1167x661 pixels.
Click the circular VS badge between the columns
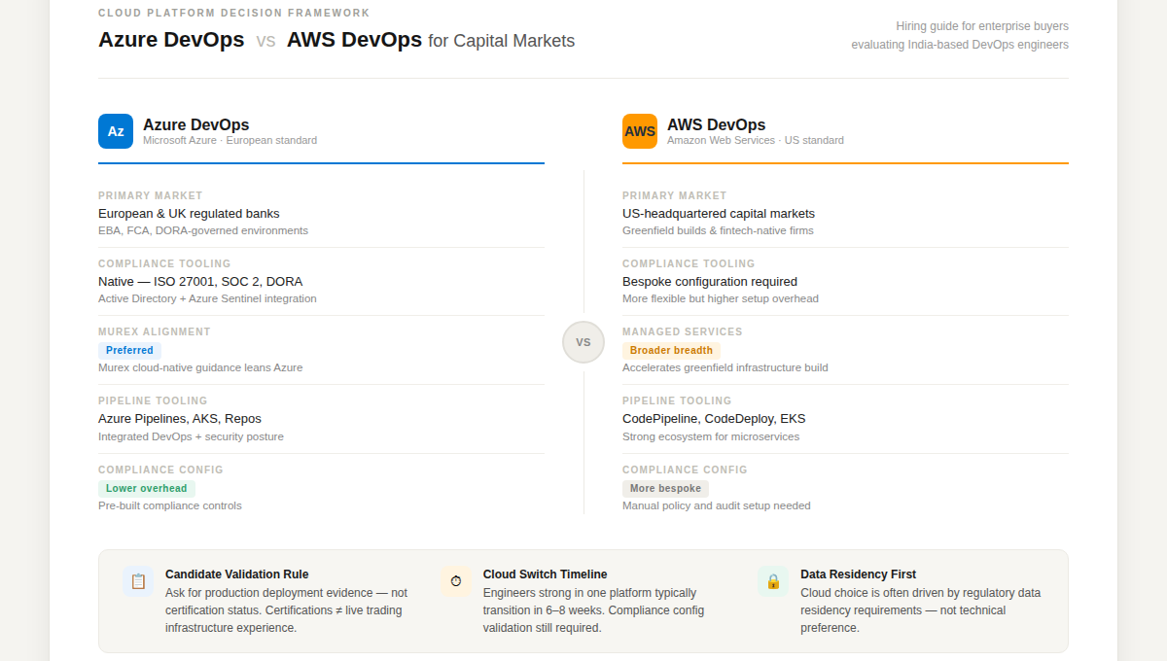583,342
